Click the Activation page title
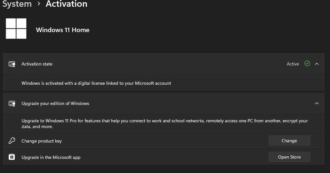 [x=66, y=4]
